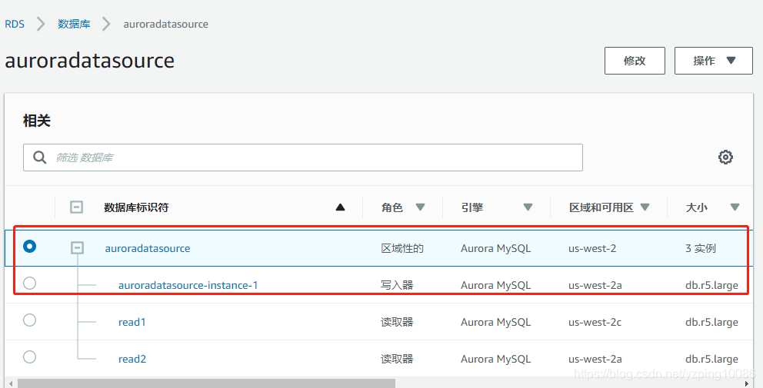Viewport: 763px width, 388px height.
Task: Click db.r5.large in auroradatasource-instance-1 row
Action: click(x=711, y=285)
